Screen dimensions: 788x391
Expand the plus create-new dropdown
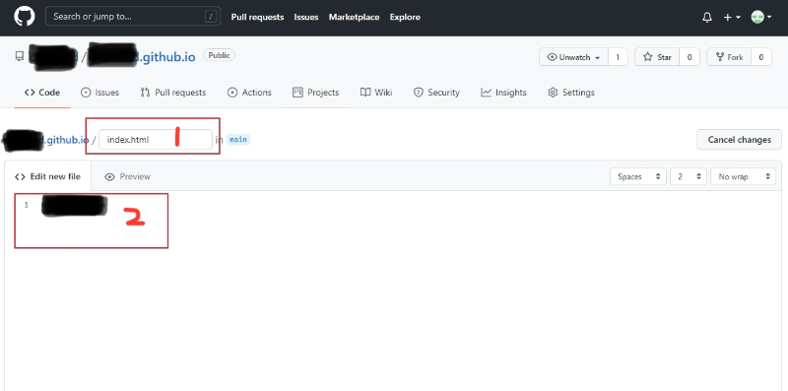pyautogui.click(x=732, y=17)
